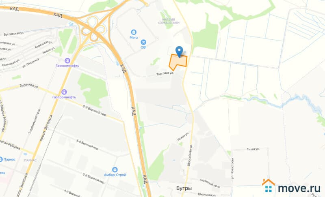
Task: Click the lower Газпромнефть gas station icon
Action: [64, 92]
